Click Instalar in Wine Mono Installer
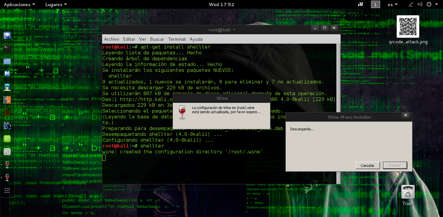The image size is (443, 217). click(x=395, y=165)
